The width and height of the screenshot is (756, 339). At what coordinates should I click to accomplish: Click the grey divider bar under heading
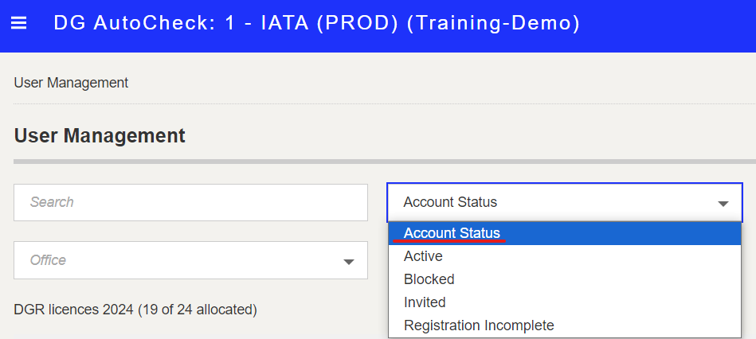point(385,162)
